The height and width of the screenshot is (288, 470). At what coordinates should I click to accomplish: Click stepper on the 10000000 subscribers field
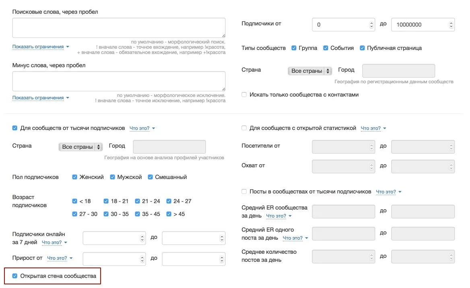pos(451,25)
